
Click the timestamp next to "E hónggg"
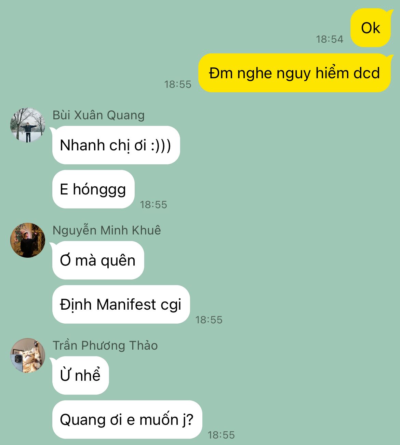click(x=154, y=205)
